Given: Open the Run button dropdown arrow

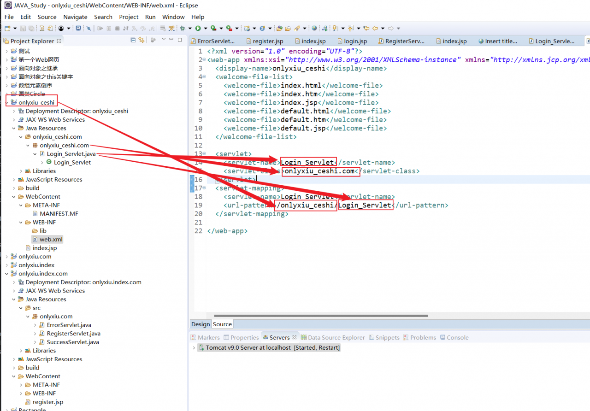Looking at the screenshot, I should [x=205, y=29].
